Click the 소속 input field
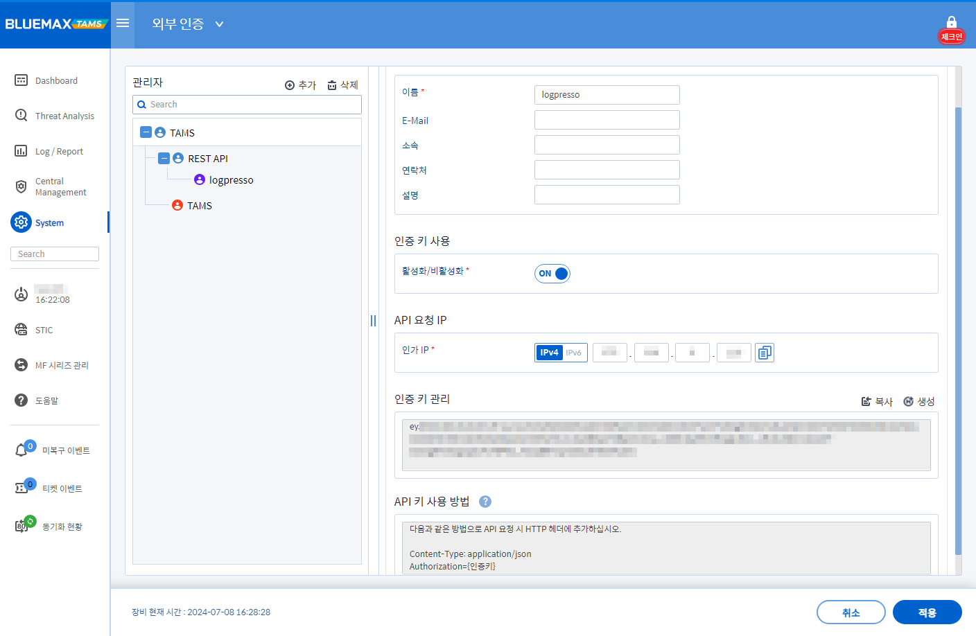The height and width of the screenshot is (636, 976). (x=607, y=145)
